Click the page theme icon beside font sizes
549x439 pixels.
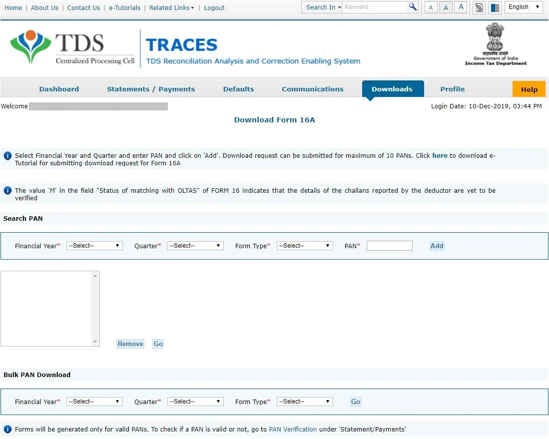[x=479, y=7]
